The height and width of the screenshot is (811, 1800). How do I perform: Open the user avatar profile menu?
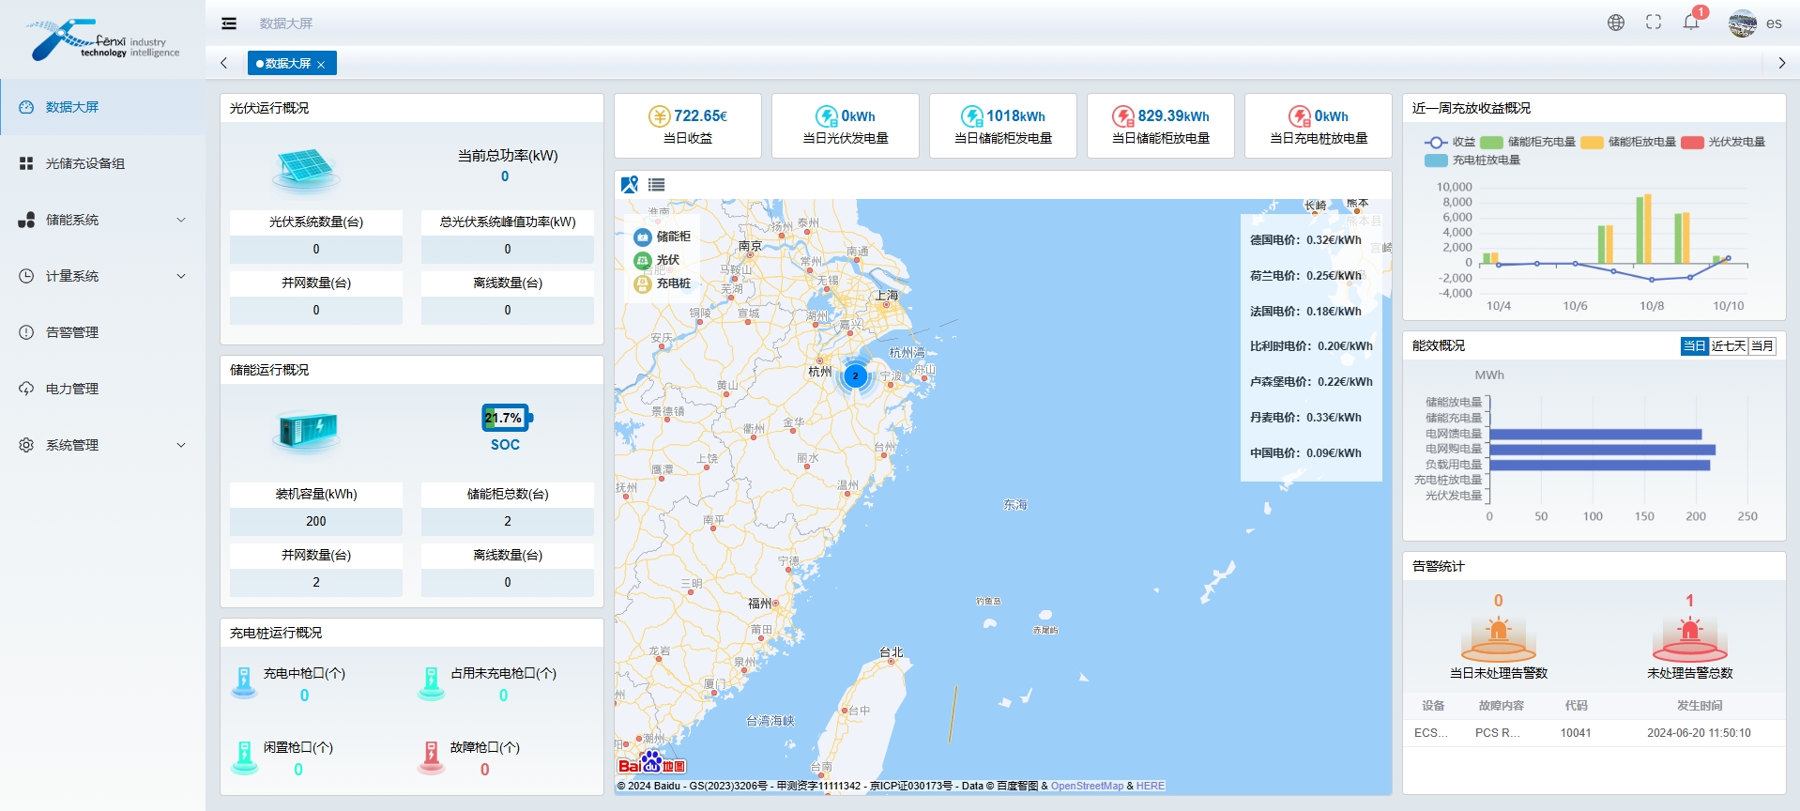pos(1743,23)
